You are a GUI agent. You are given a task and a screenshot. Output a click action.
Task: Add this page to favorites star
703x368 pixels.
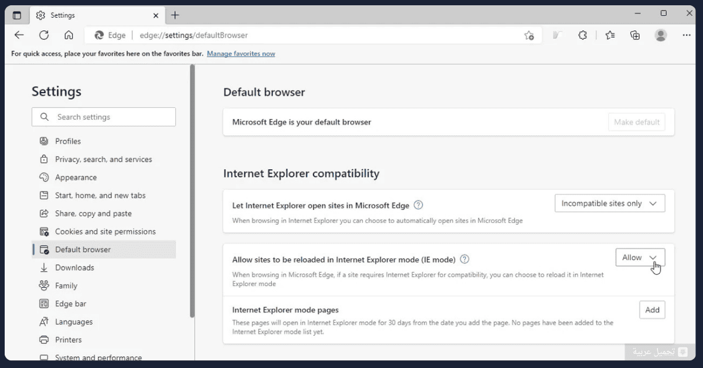pos(529,35)
